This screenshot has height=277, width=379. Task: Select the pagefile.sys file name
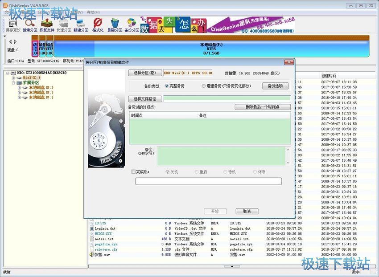106,244
